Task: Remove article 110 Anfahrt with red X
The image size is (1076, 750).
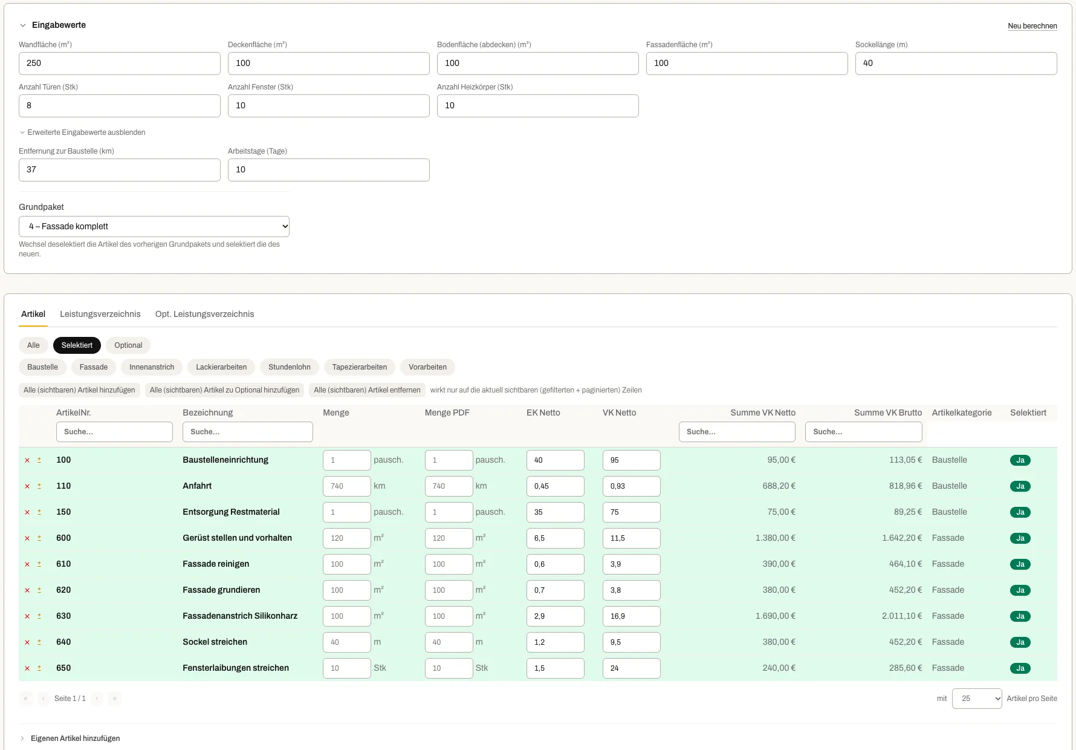Action: pos(27,486)
